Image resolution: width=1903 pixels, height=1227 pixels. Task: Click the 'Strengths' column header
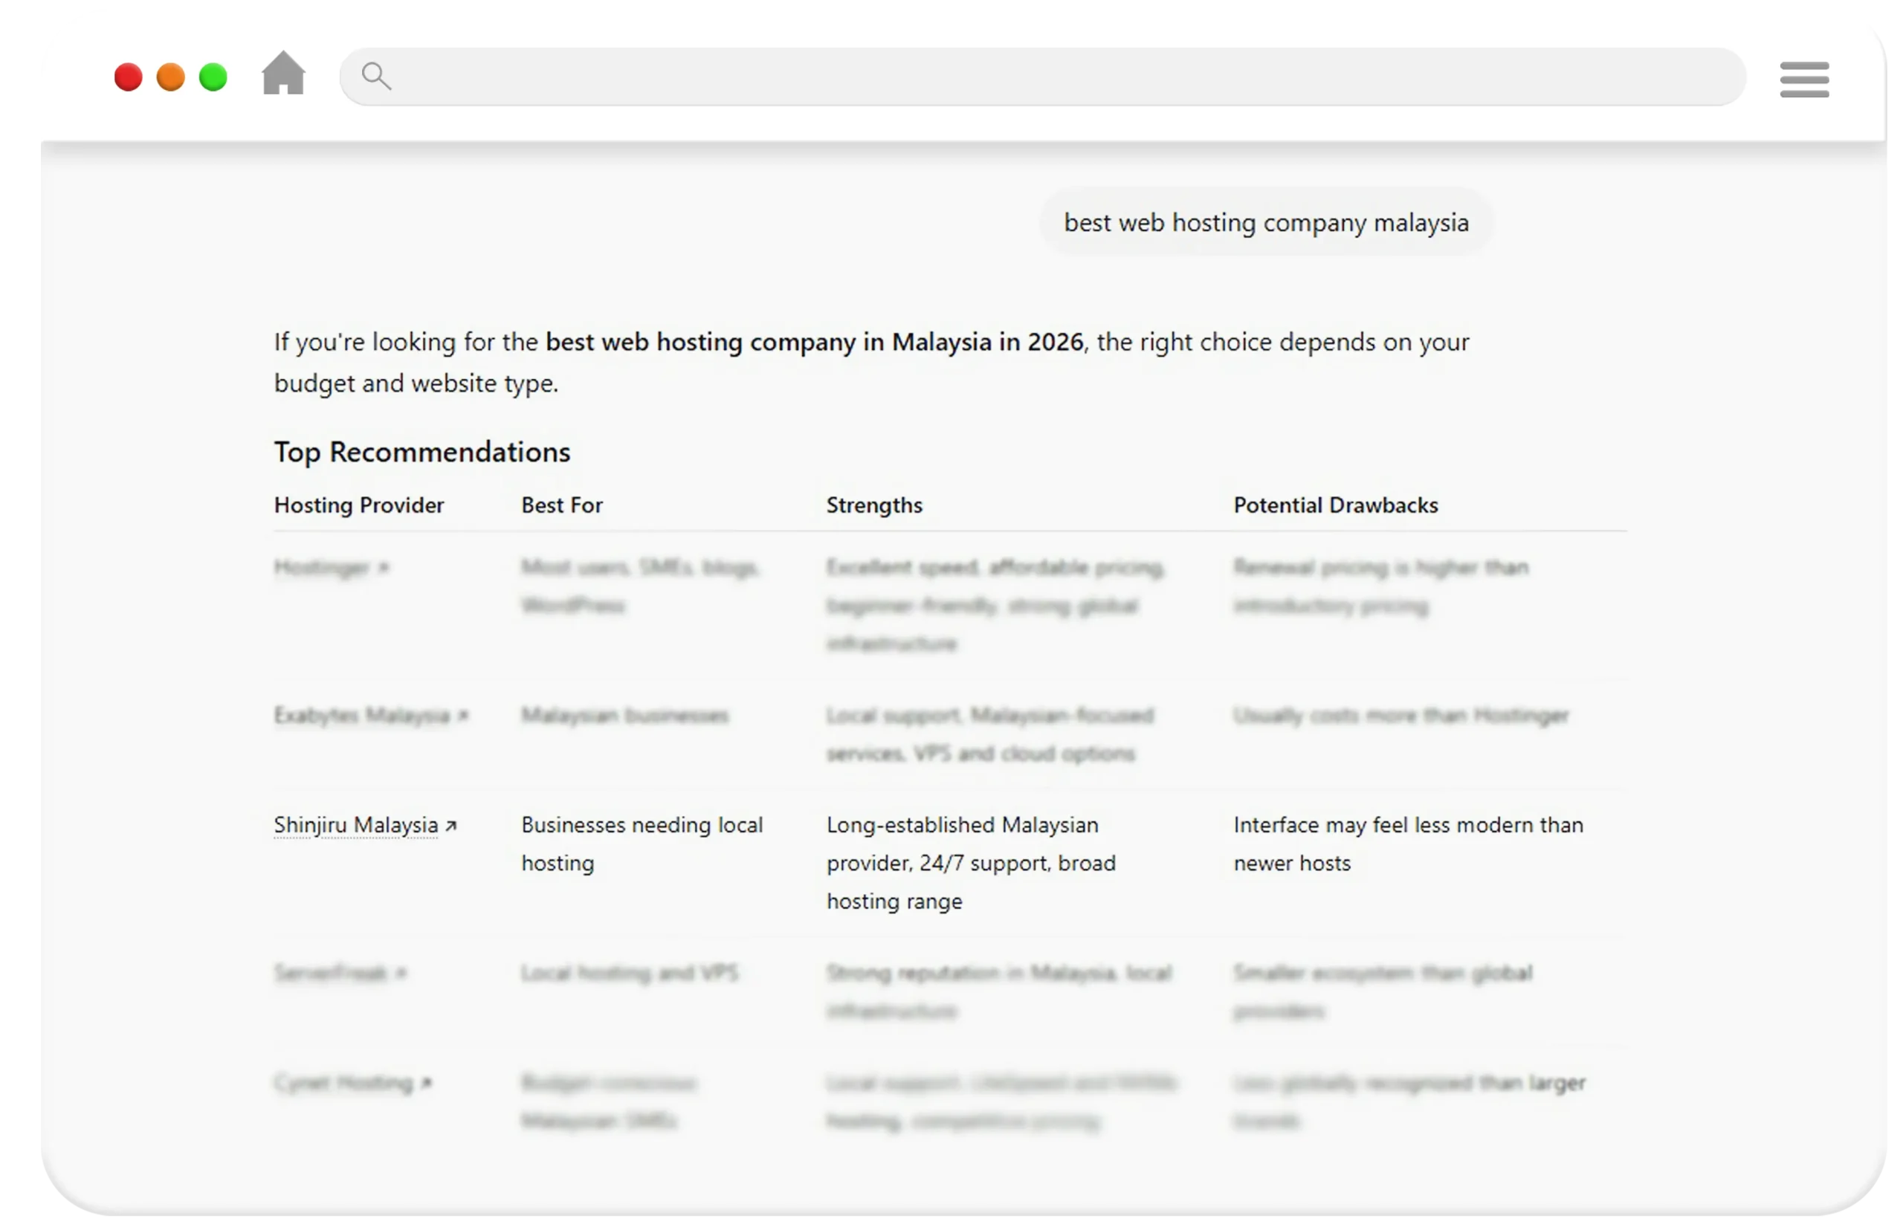874,505
